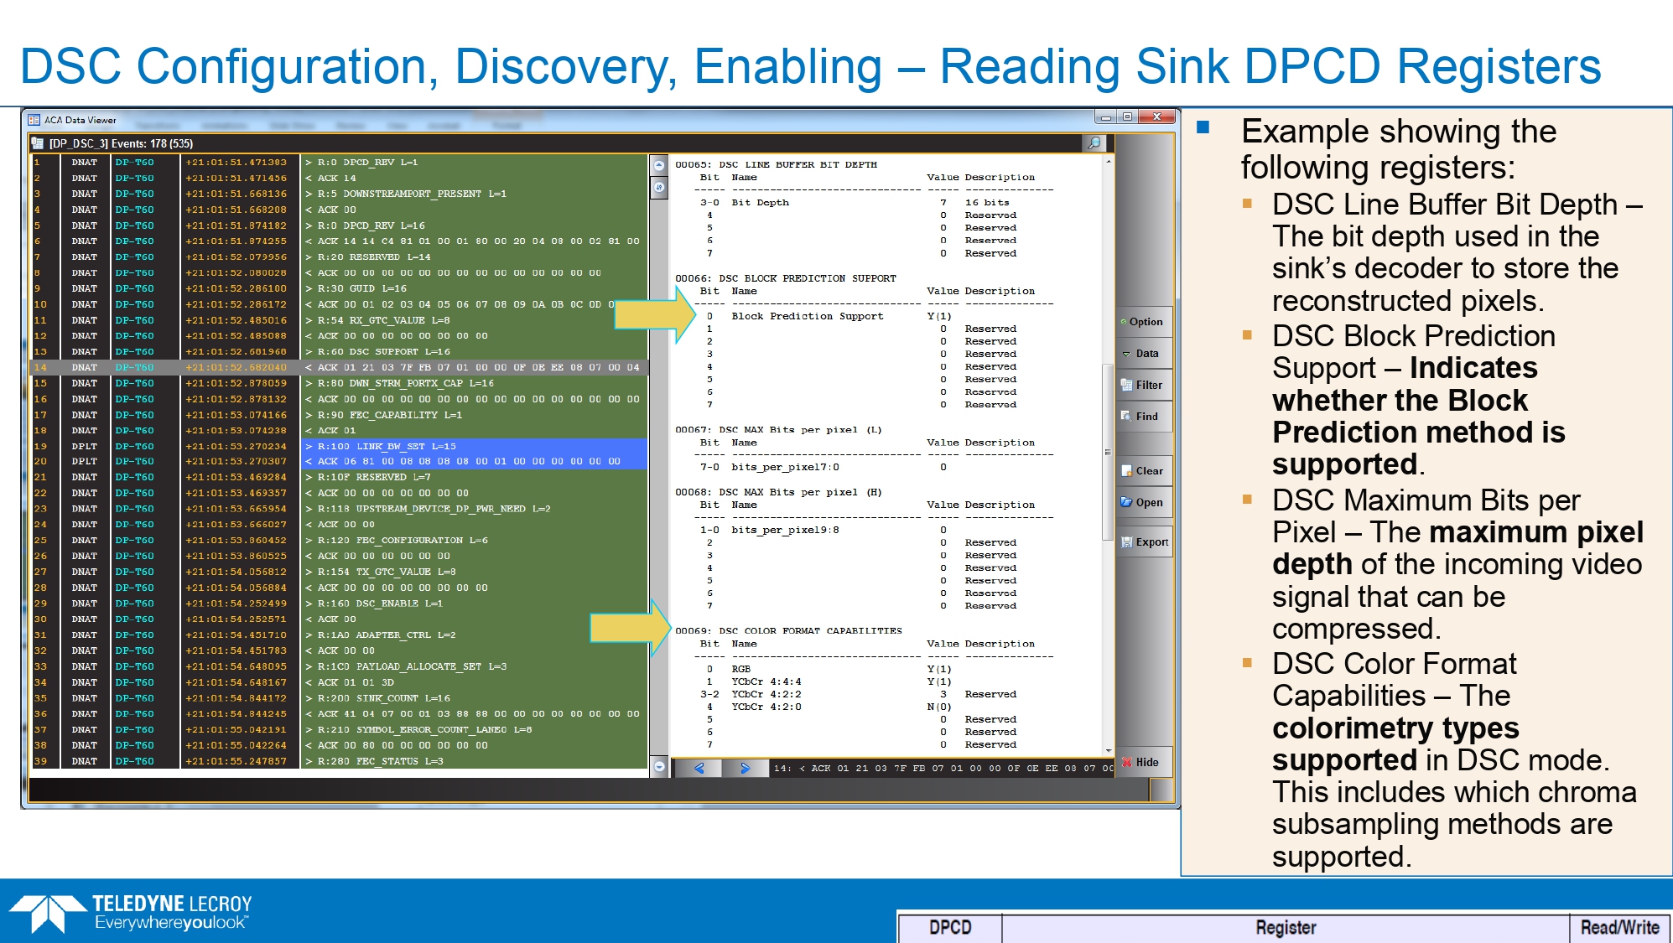Screen dimensions: 1673x943
Task: Click the ACA Data Viewer title bar icon
Action: tap(34, 120)
